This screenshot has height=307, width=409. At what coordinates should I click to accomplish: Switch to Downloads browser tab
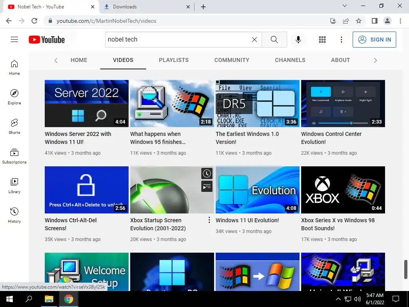[146, 7]
